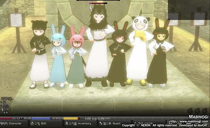
Task: Click the experience bar after exp 5.8%
Action: [146, 118]
